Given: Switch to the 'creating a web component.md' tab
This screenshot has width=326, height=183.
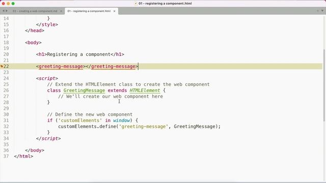Looking at the screenshot, I should tap(35, 11).
